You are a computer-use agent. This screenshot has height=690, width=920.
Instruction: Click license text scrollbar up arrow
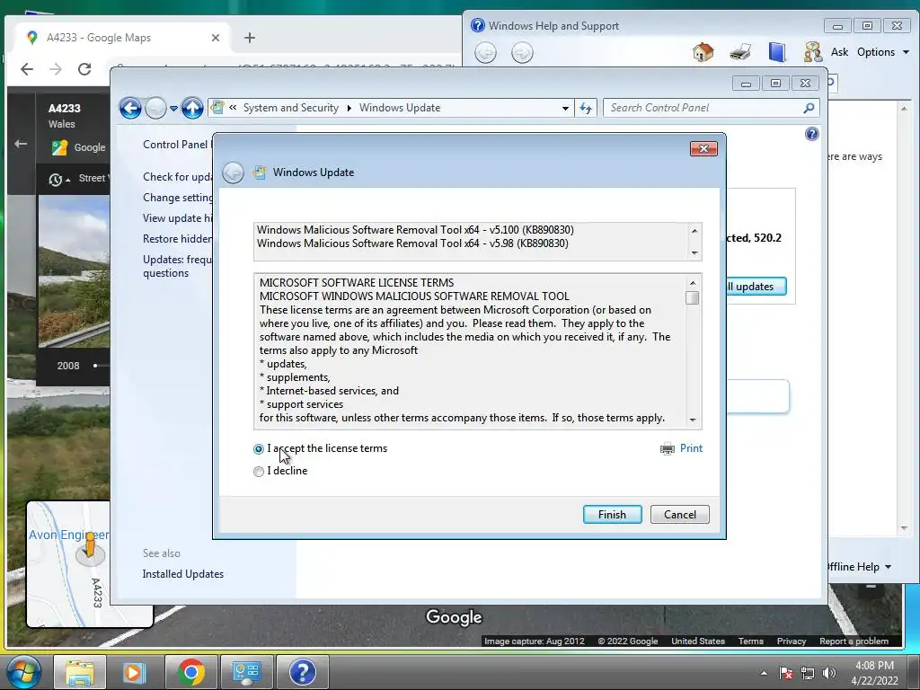click(x=693, y=283)
